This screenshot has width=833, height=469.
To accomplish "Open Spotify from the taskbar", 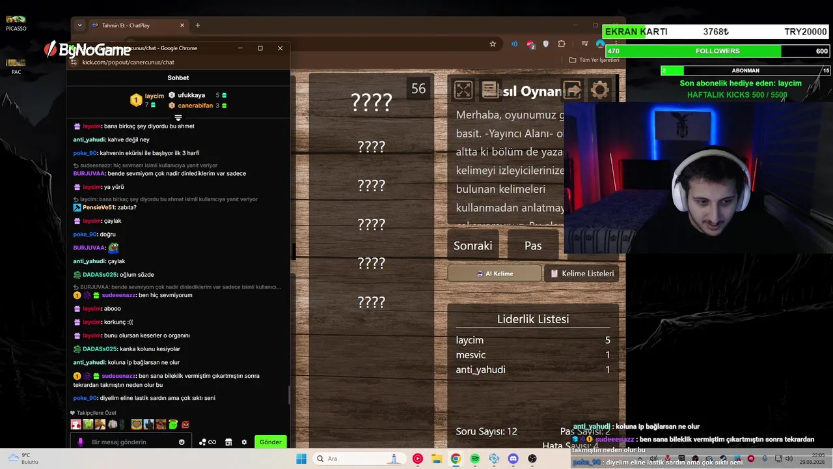I will coord(474,459).
